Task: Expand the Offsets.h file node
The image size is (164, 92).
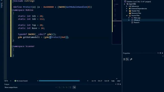Action: [129, 20]
